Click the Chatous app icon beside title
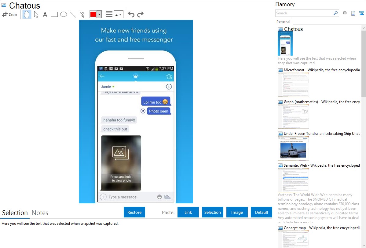 point(4,6)
